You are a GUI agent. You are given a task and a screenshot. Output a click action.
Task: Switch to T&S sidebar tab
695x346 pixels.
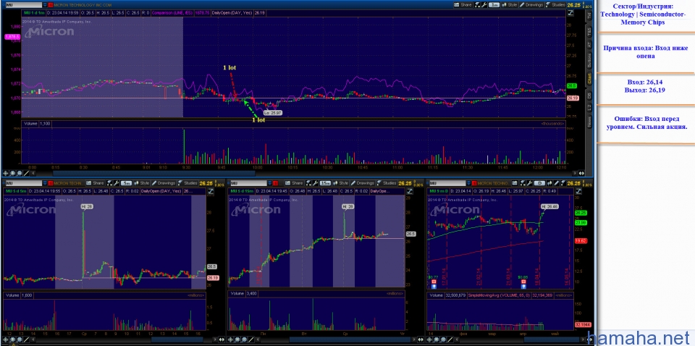click(589, 31)
